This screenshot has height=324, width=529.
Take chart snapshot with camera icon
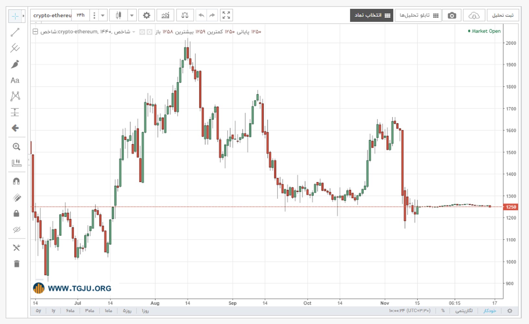452,15
